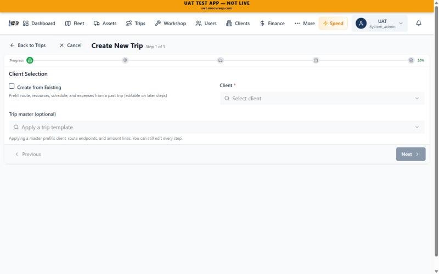This screenshot has width=439, height=274.
Task: Expand the More menu
Action: click(x=305, y=24)
